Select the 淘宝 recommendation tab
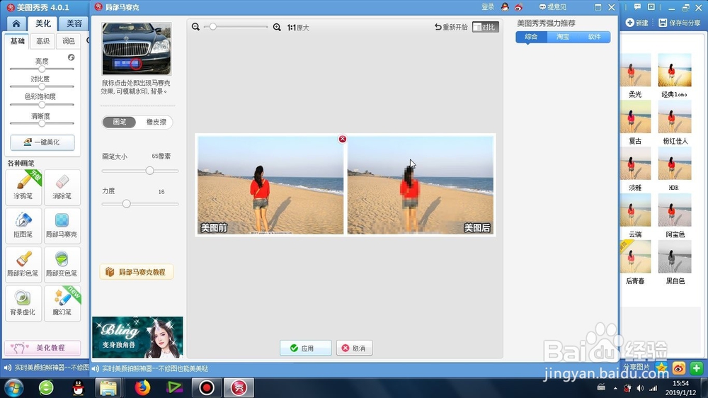The image size is (708, 398). (563, 37)
